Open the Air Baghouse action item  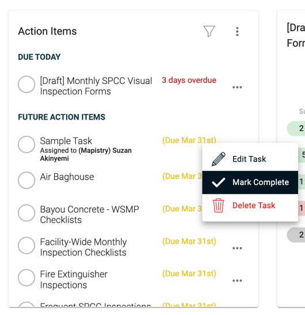[67, 177]
